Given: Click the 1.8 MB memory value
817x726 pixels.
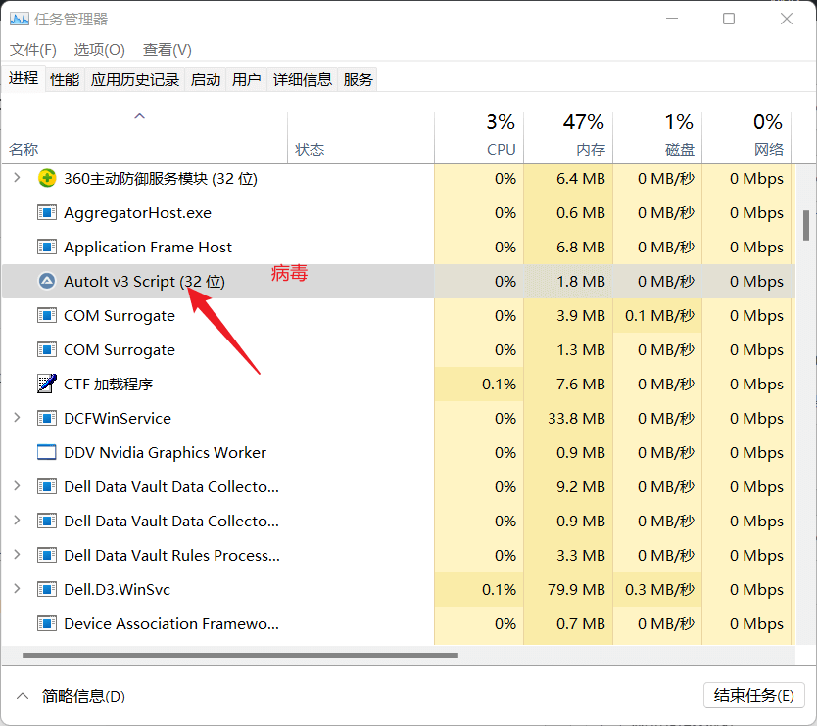Looking at the screenshot, I should pyautogui.click(x=581, y=282).
